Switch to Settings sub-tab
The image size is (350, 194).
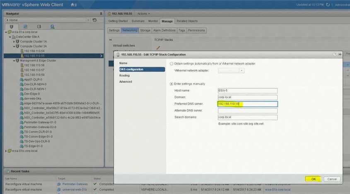point(114,30)
